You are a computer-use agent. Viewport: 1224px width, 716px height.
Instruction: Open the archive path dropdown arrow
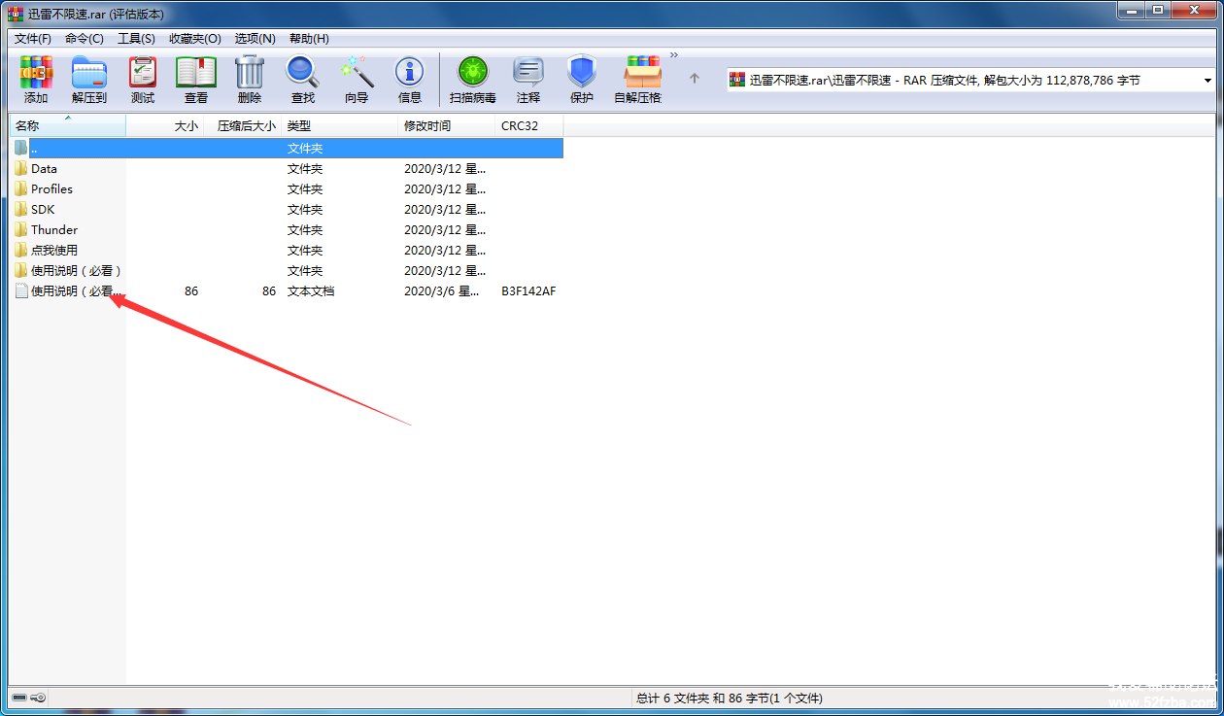click(1207, 81)
